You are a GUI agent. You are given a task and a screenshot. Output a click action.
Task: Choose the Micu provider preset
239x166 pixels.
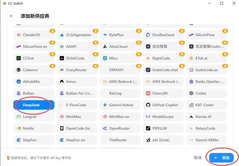click(x=120, y=58)
